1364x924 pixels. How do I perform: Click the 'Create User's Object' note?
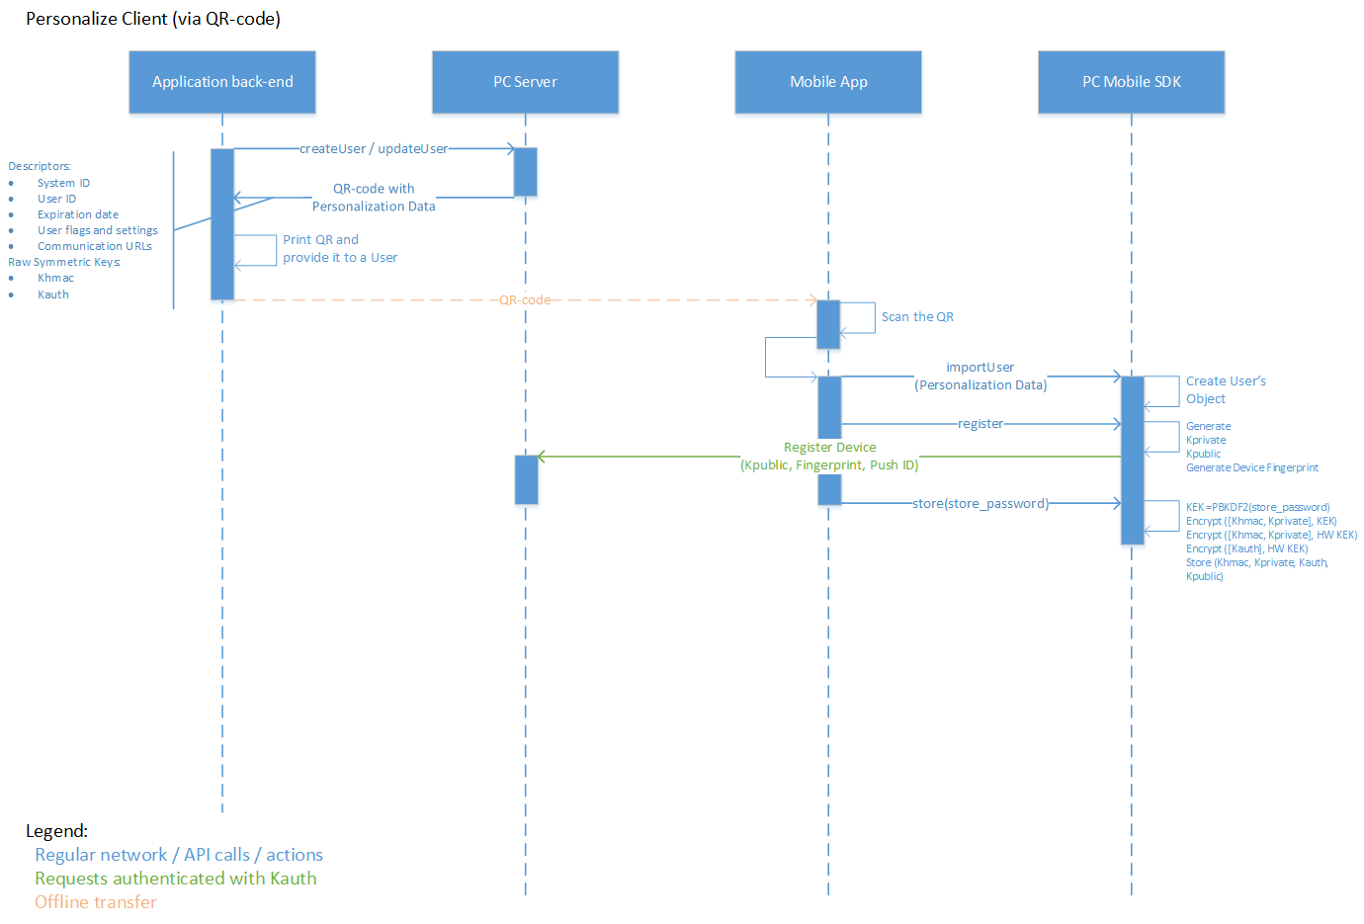1226,390
